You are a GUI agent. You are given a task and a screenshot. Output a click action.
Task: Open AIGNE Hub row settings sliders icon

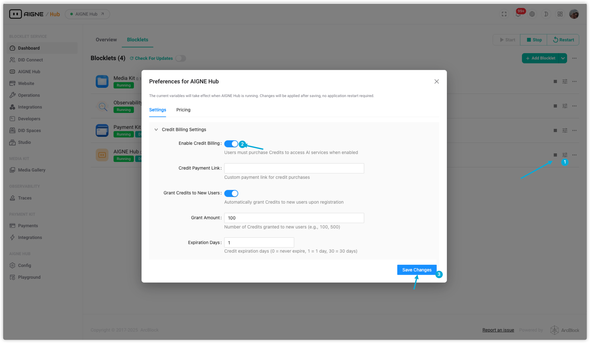point(565,155)
